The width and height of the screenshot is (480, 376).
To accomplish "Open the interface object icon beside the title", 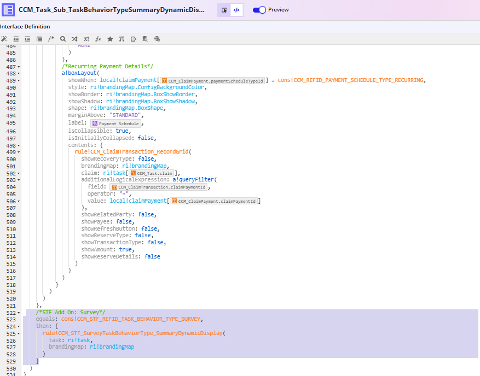I will (x=8, y=10).
